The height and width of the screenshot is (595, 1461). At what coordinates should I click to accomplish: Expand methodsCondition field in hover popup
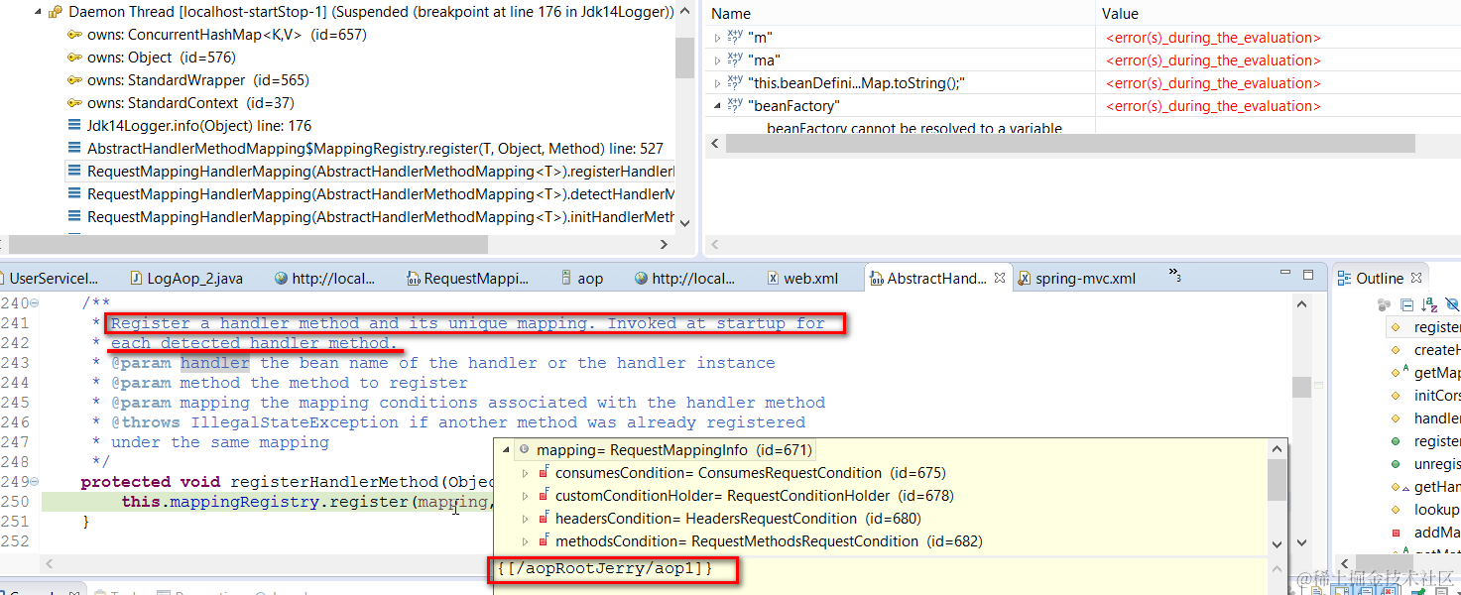(526, 541)
